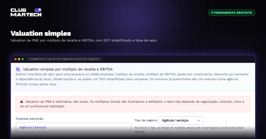Image resolution: width=266 pixels, height=139 pixels.
Task: Click the Valuation simples main heading
Action: click(x=41, y=33)
